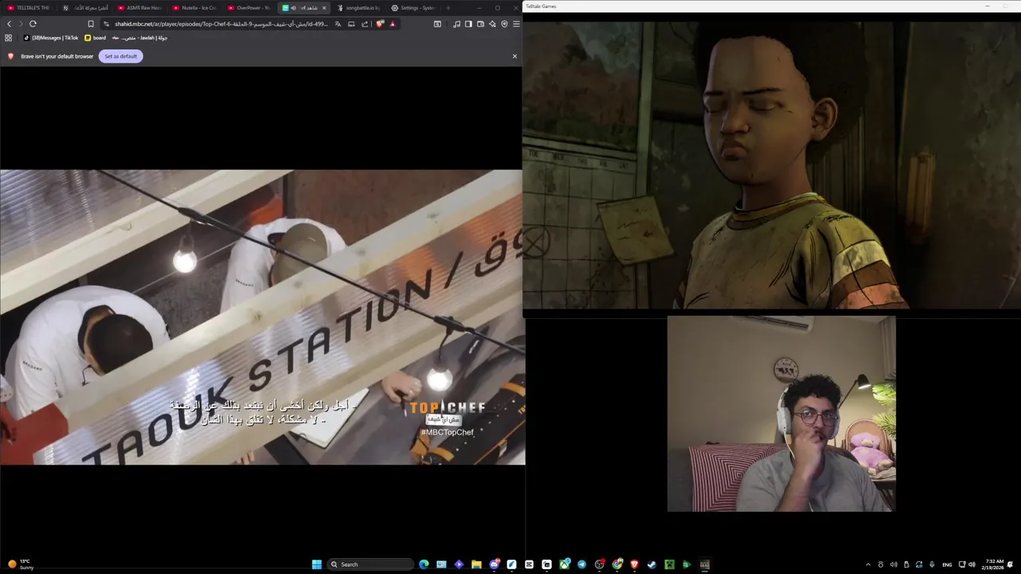Open Google Chrome from taskbar

617,564
